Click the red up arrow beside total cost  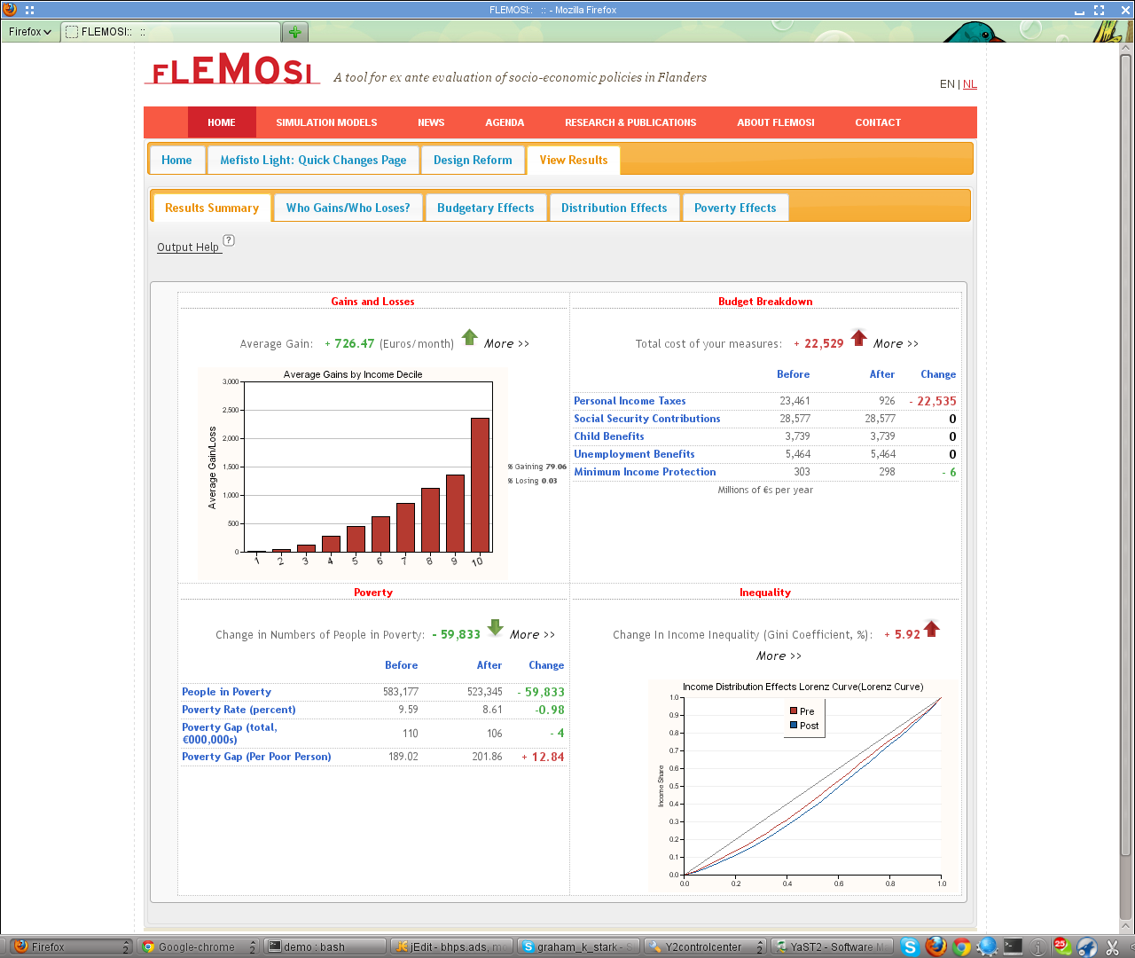[858, 337]
